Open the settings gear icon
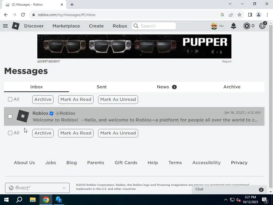273x205 pixels. pos(262,26)
